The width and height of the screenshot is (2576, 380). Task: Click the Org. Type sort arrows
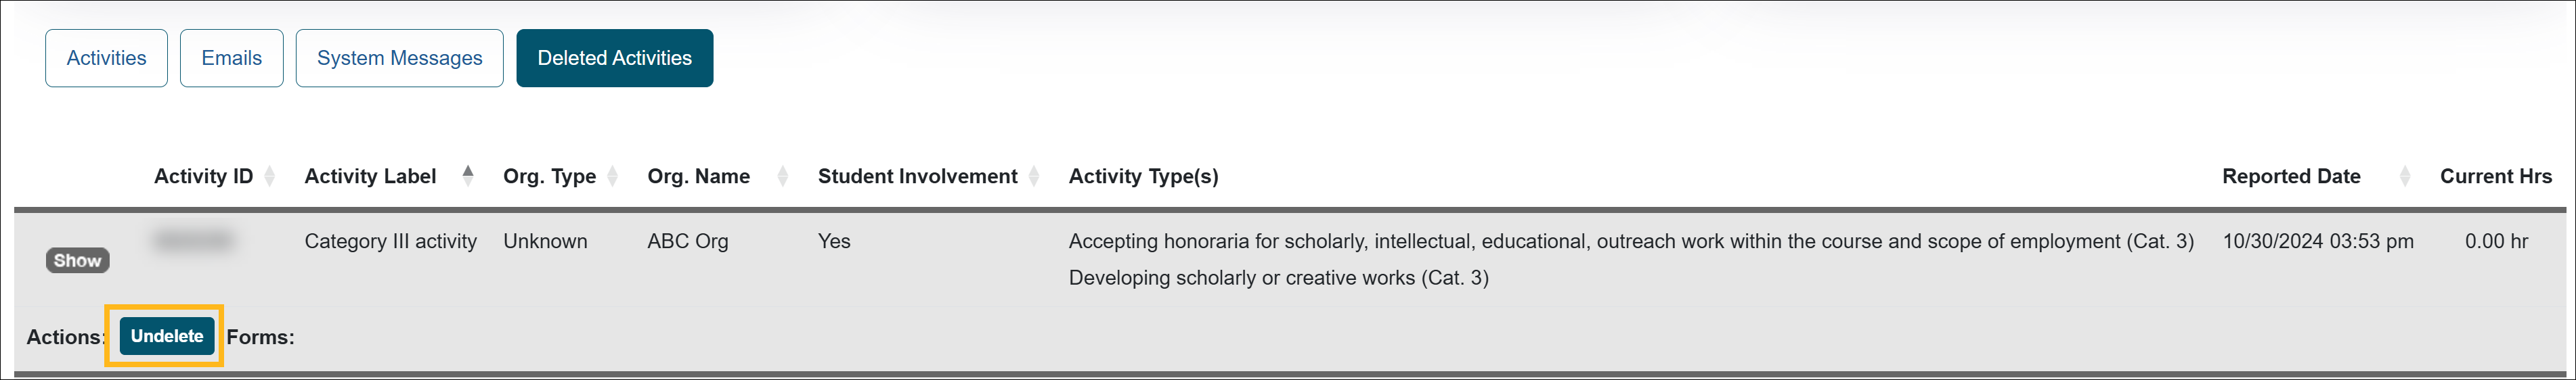[x=612, y=177]
